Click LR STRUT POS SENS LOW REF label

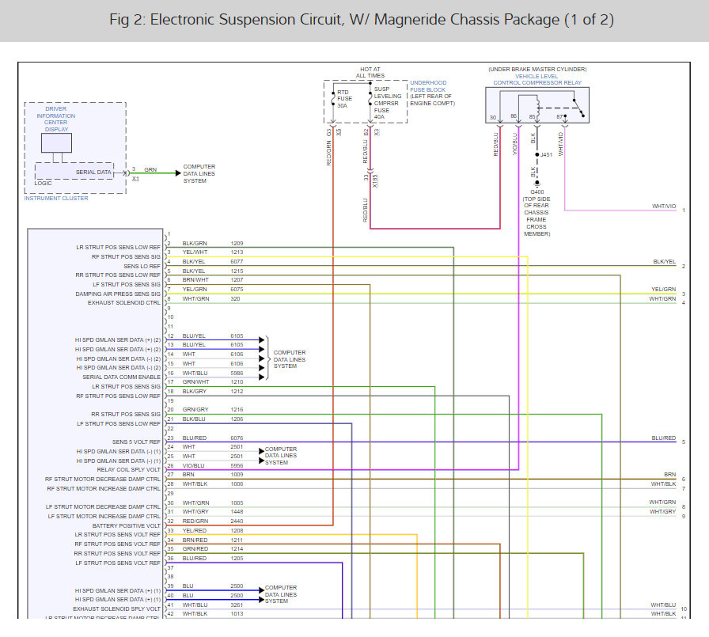[118, 248]
